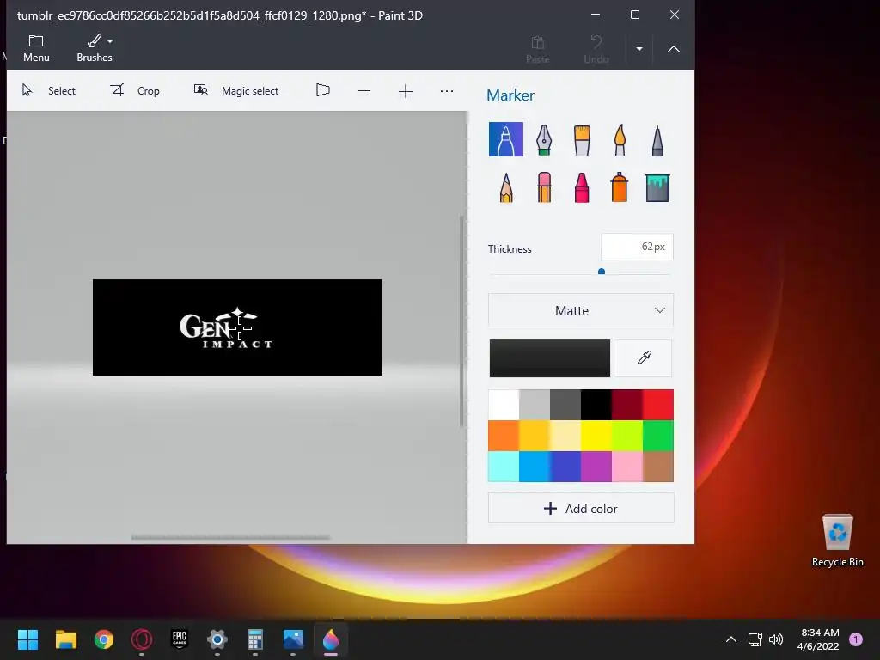Open the Menu folder button
Viewport: 880px width, 660px height.
tap(36, 48)
